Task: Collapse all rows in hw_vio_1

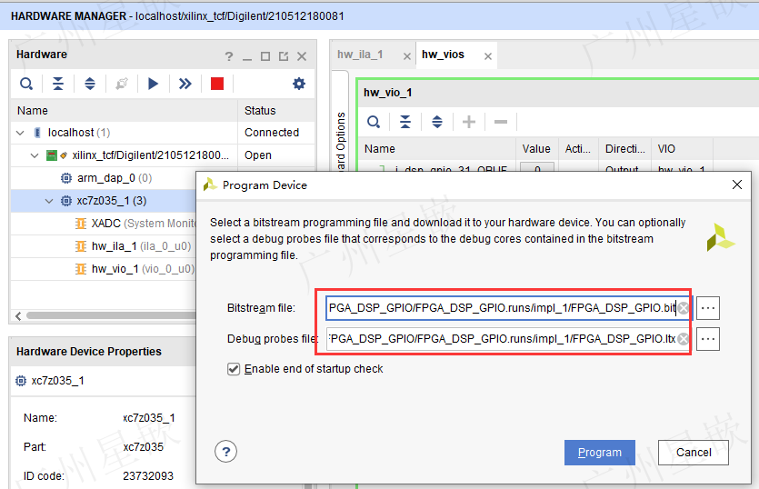Action: pyautogui.click(x=405, y=122)
